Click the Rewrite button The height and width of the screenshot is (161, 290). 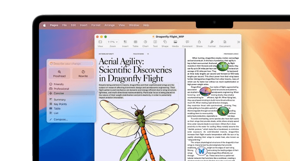pos(83,73)
